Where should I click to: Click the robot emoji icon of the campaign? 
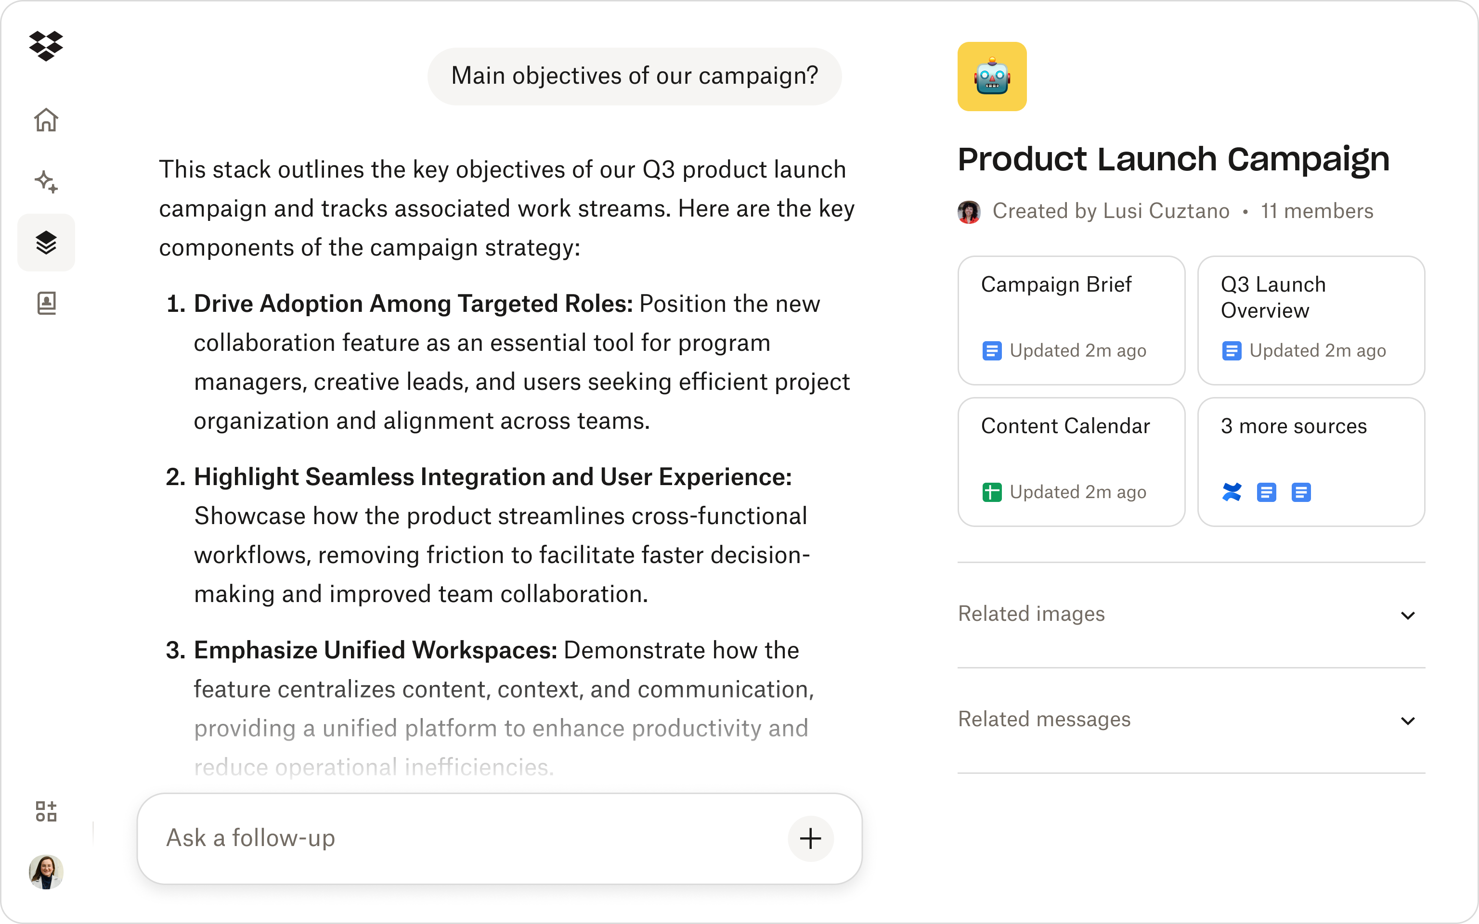[991, 76]
